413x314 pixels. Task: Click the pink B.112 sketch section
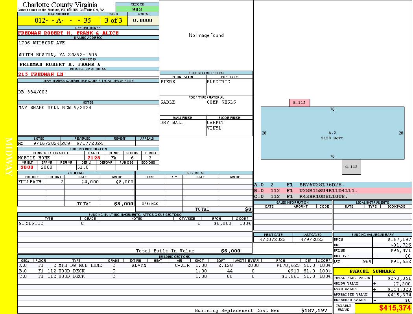299,103
